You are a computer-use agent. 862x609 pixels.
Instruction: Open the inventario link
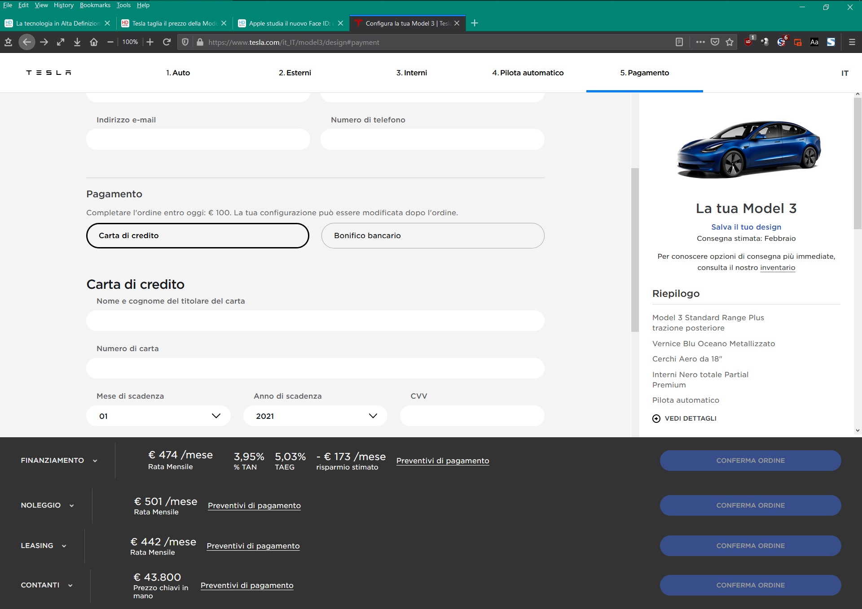point(778,268)
